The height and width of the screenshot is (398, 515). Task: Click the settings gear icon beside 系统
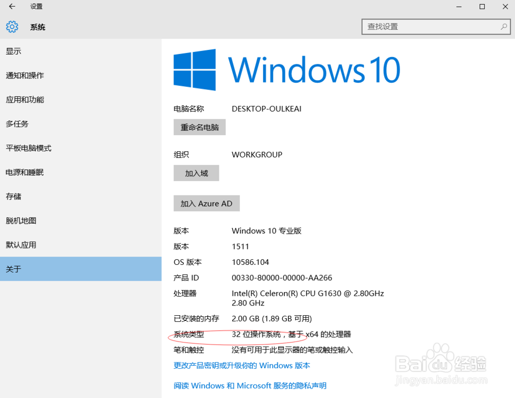coord(12,27)
